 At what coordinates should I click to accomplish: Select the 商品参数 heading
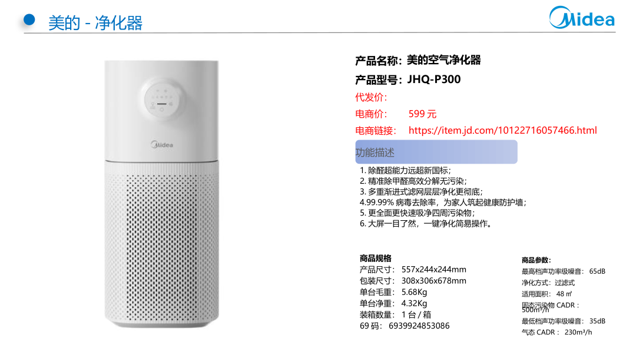click(536, 260)
